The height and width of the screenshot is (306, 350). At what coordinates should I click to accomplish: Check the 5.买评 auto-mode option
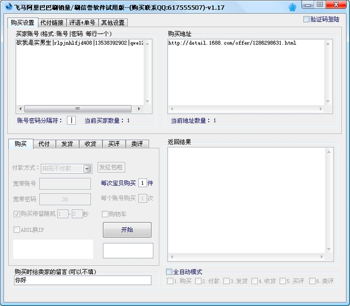tap(282, 281)
